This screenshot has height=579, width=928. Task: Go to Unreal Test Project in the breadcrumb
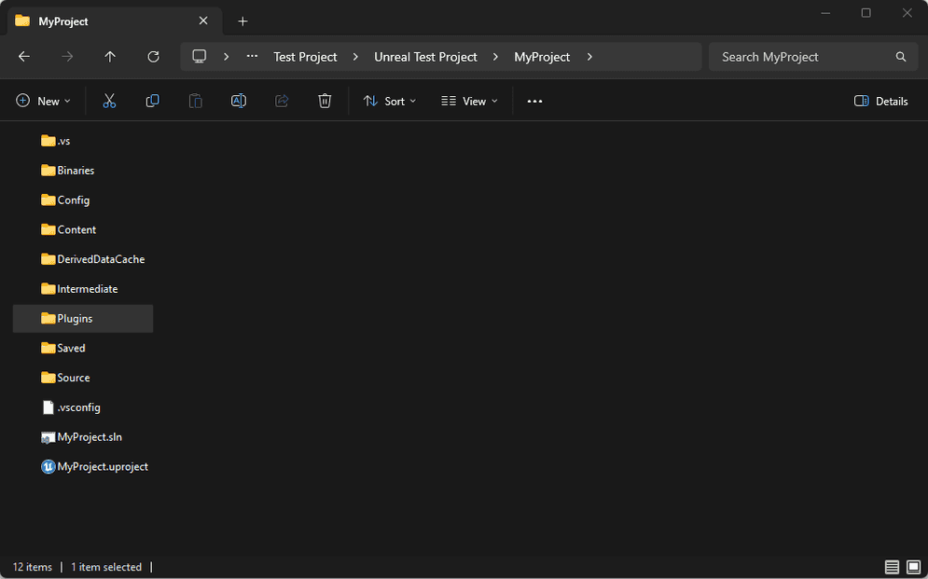click(425, 56)
